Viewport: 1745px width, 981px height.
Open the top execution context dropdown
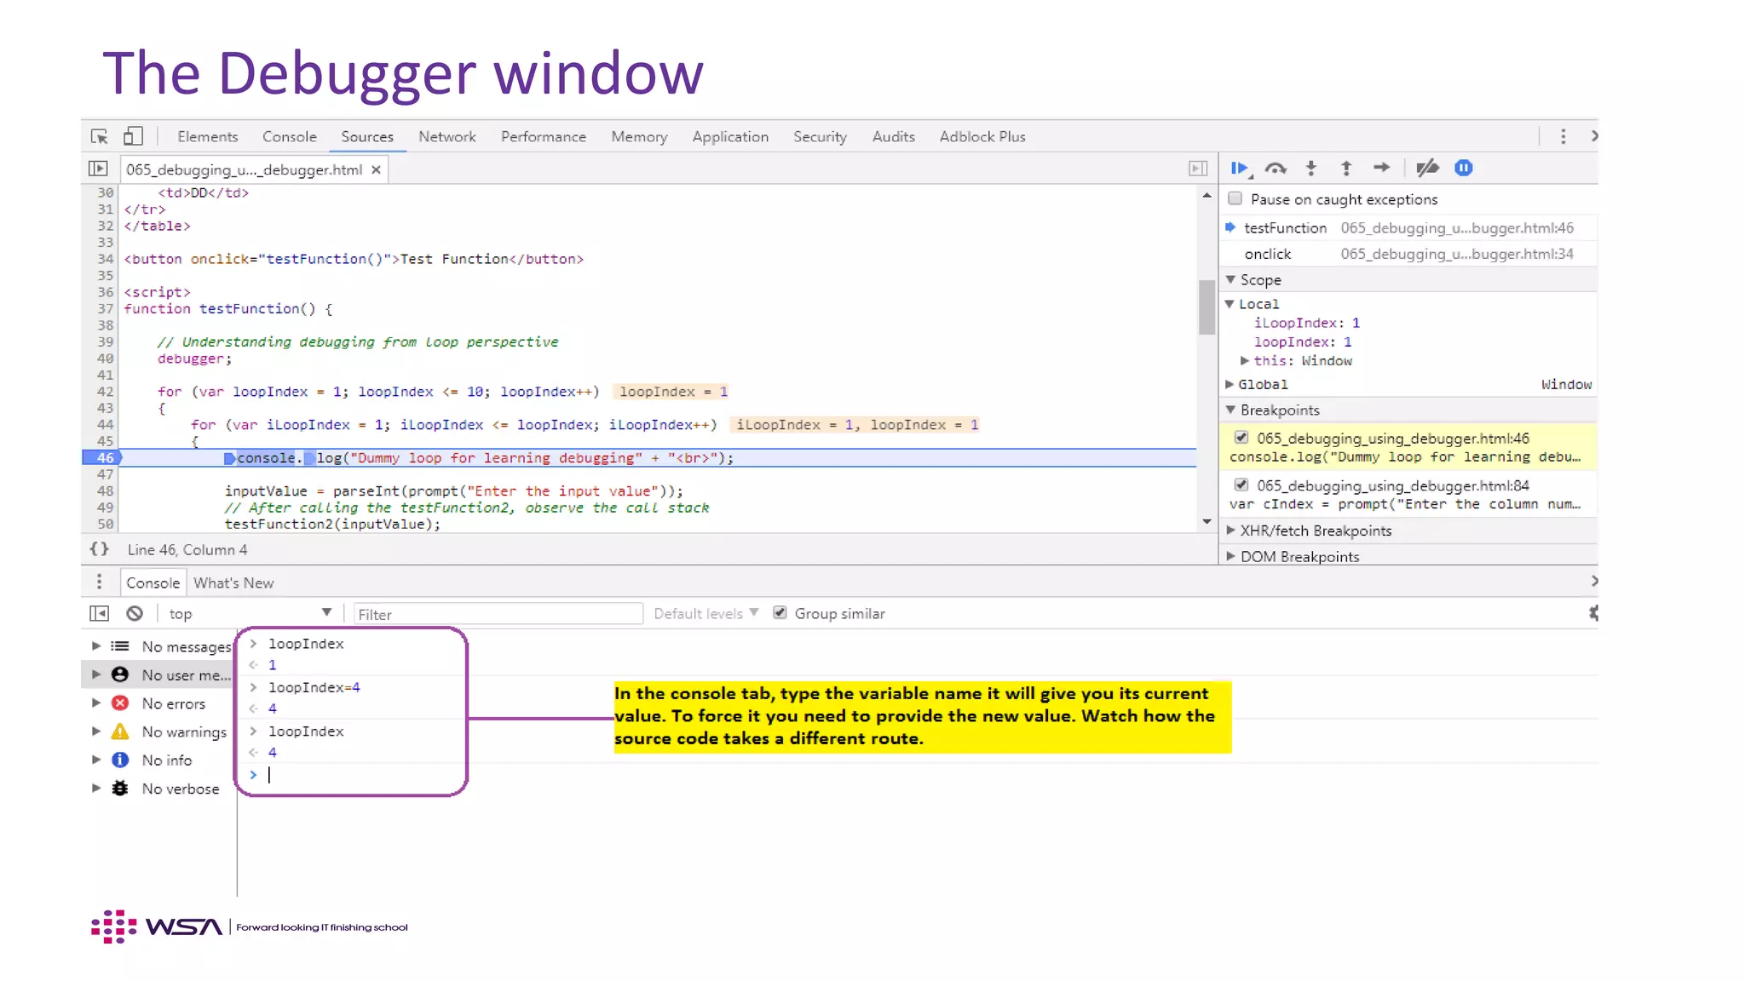click(x=250, y=613)
